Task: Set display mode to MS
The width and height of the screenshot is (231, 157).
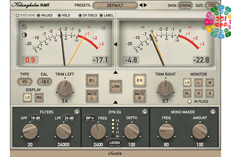Action: tap(39, 97)
